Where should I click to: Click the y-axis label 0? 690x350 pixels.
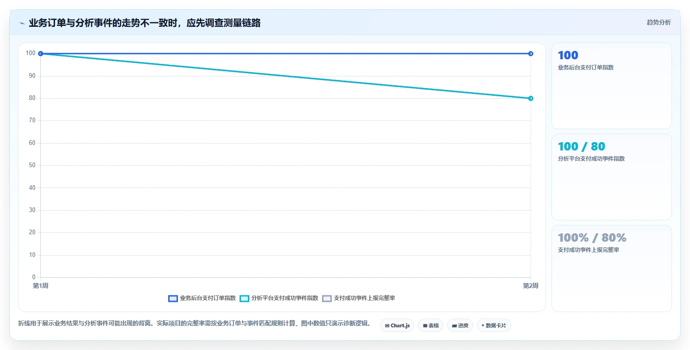34,277
